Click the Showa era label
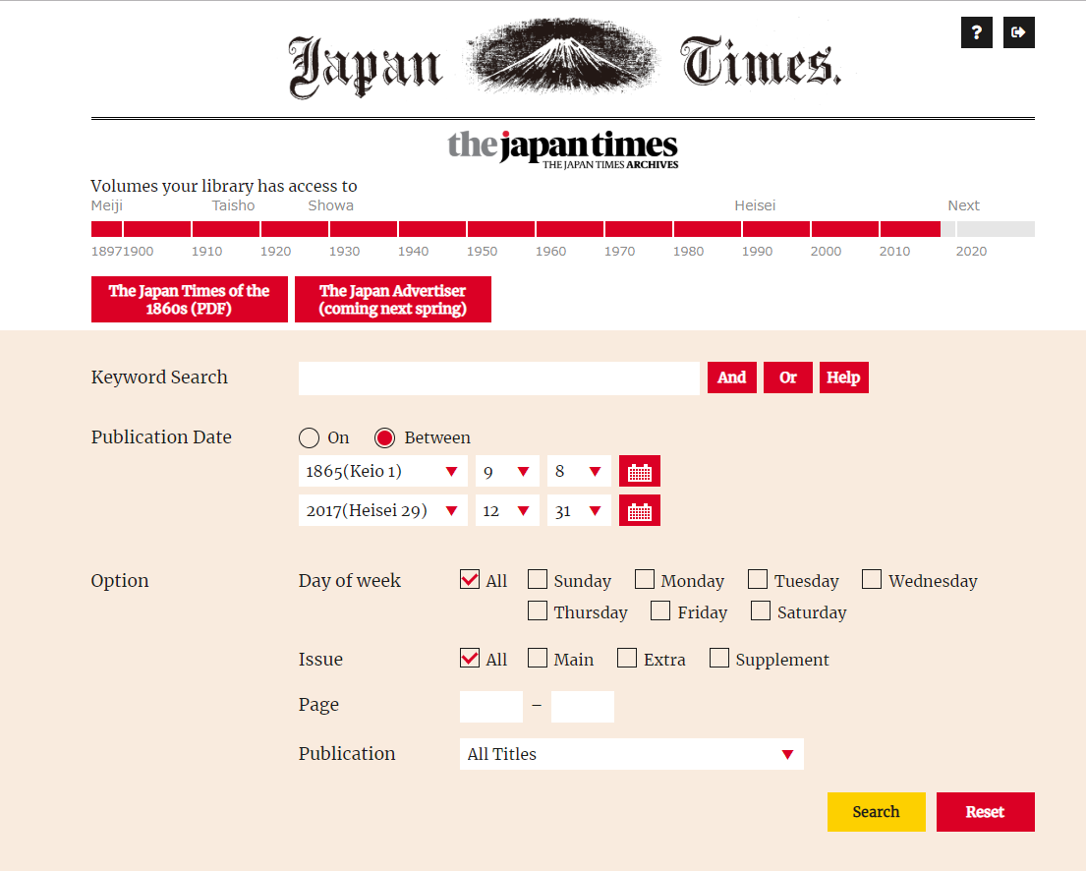 pyautogui.click(x=331, y=205)
